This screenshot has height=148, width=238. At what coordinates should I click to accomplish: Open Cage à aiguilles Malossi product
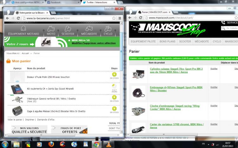click(x=56, y=111)
